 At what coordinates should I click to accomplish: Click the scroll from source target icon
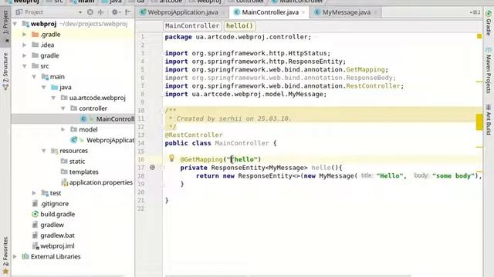tap(90, 12)
